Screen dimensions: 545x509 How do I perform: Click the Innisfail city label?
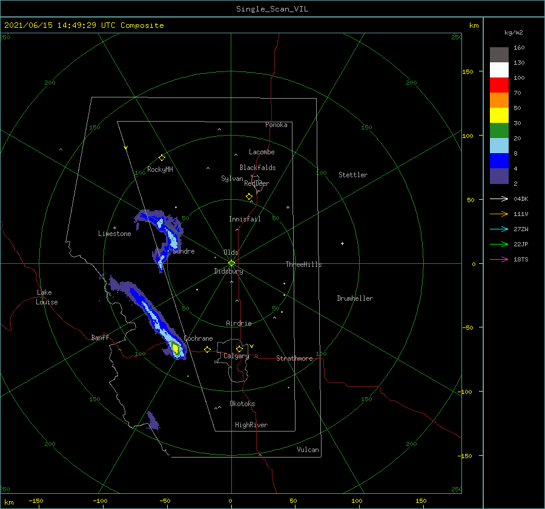click(x=245, y=219)
